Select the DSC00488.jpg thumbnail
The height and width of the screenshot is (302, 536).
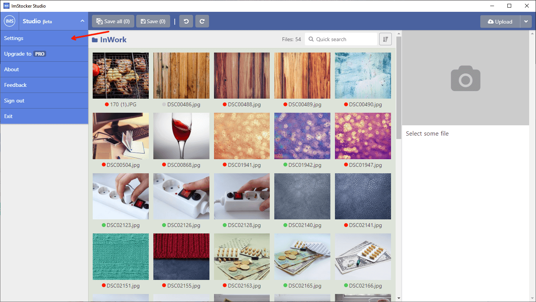tap(242, 76)
